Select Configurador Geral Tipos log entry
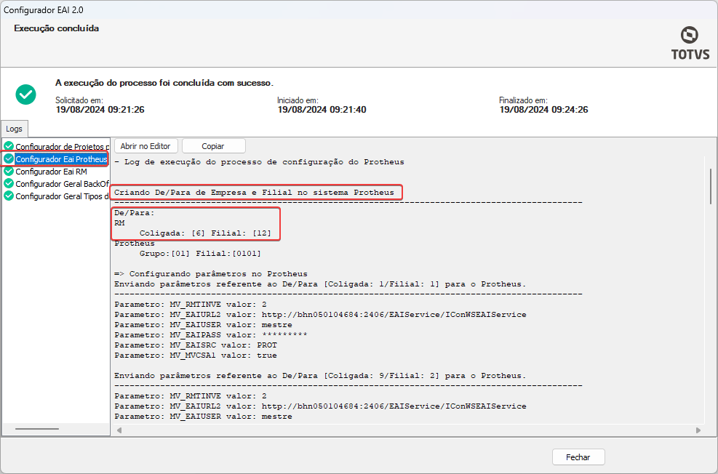The width and height of the screenshot is (718, 474). (x=62, y=196)
